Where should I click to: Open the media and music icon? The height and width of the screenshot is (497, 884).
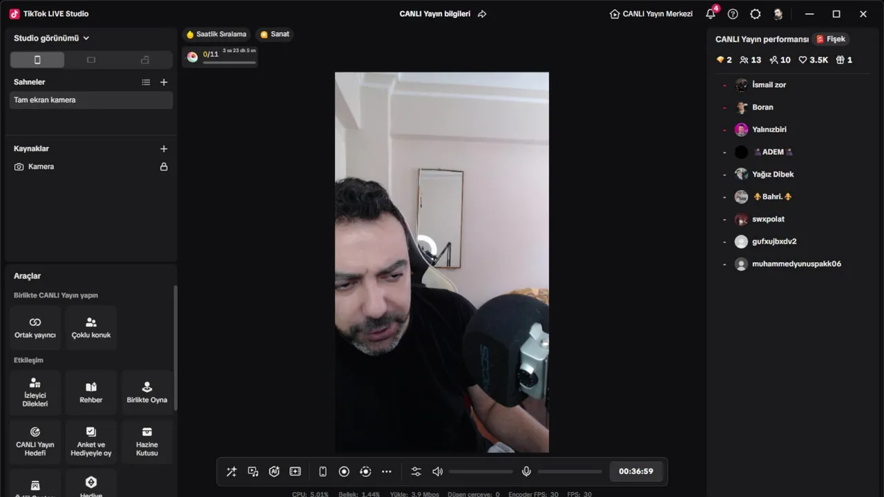(x=253, y=471)
